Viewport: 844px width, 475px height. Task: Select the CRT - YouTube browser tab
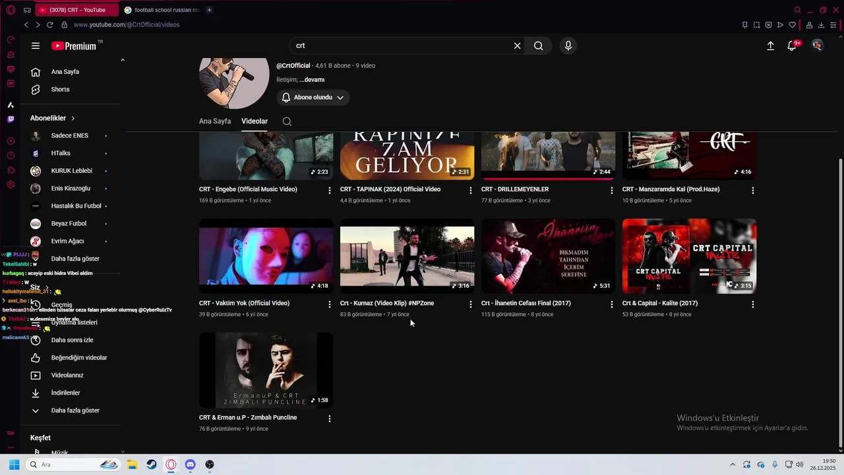tap(77, 10)
